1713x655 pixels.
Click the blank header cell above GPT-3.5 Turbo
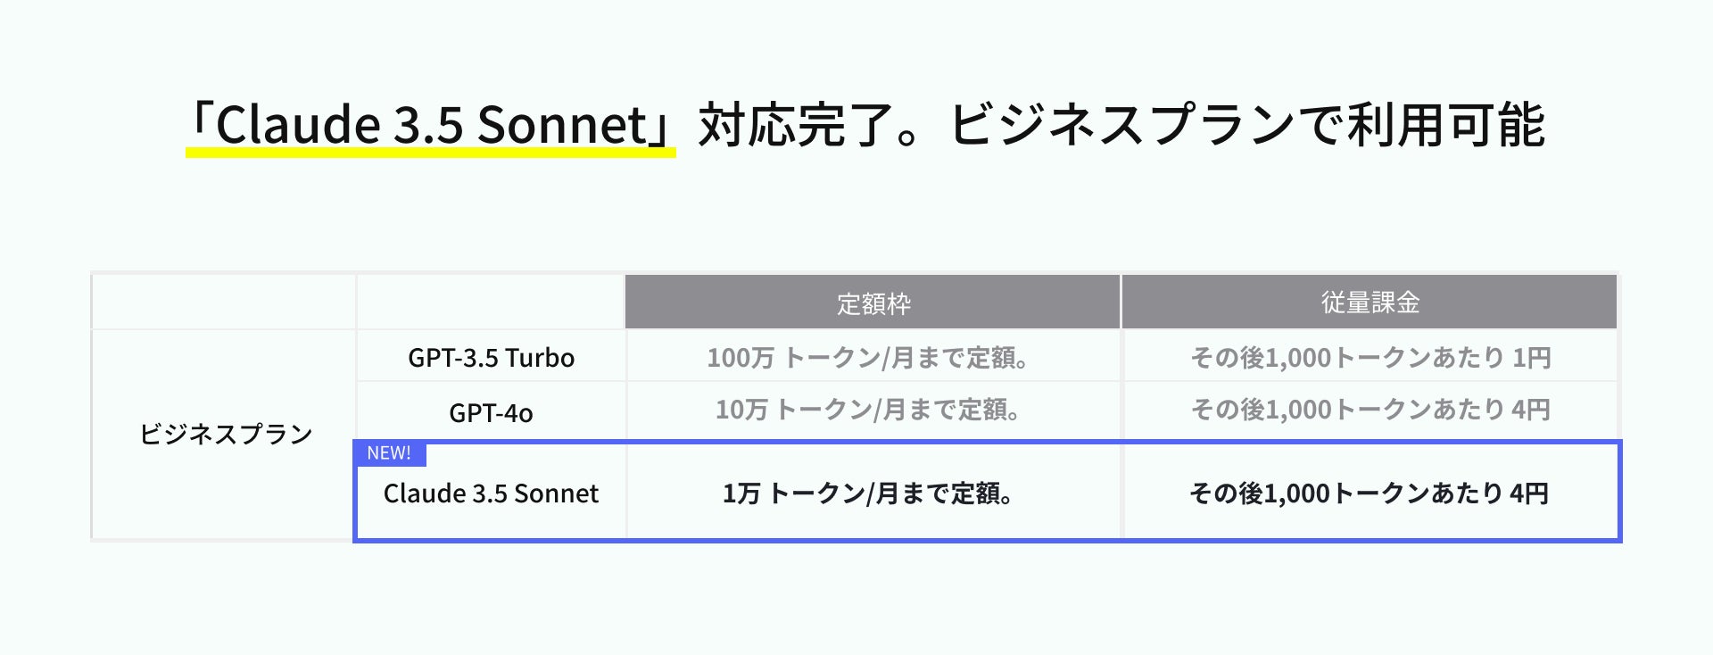tap(491, 302)
